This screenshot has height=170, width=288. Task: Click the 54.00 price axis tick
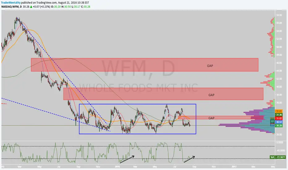[279, 31]
